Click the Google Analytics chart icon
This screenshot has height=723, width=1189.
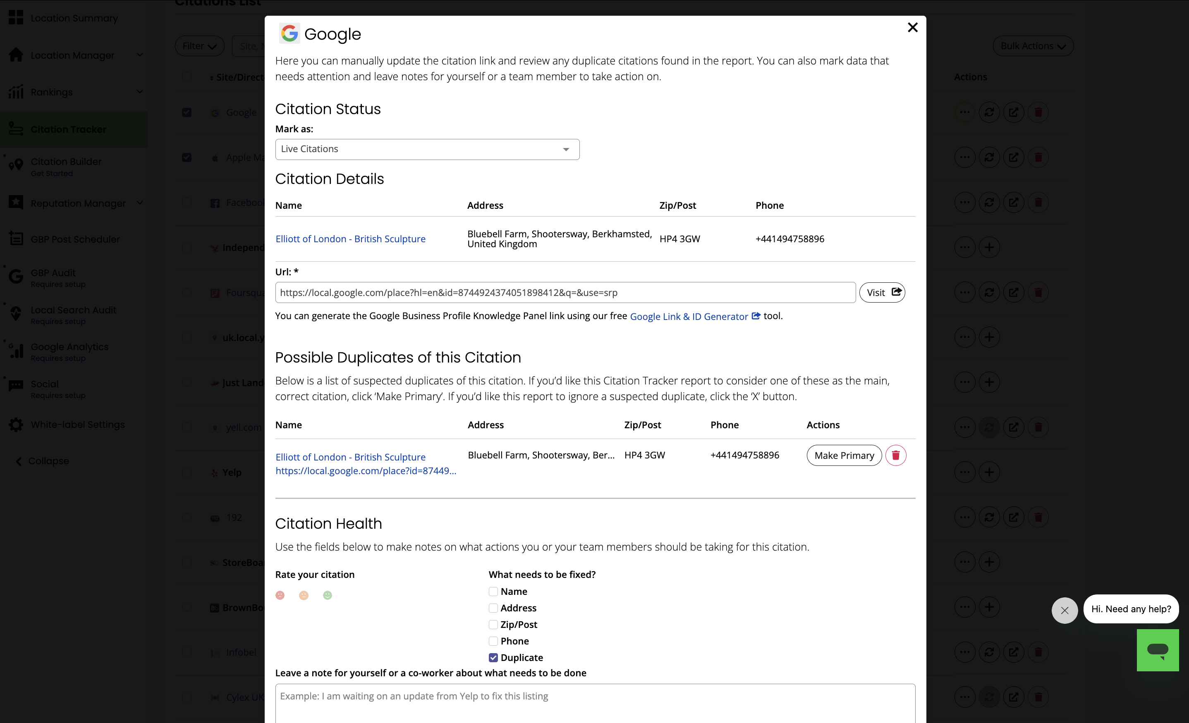click(16, 351)
